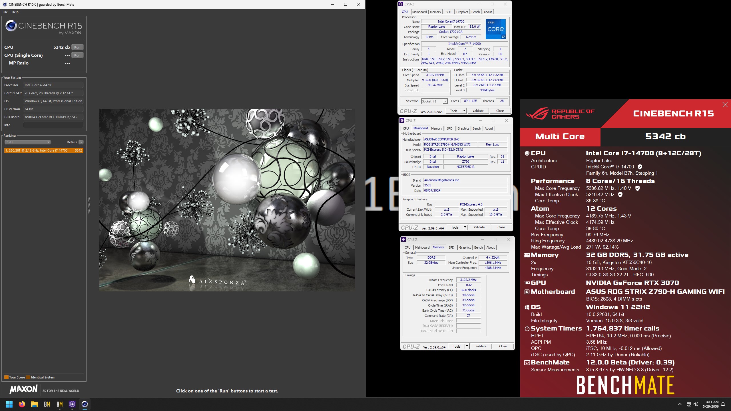The width and height of the screenshot is (731, 411).
Task: Open the second BenchMate taskbar icon
Action: tap(60, 404)
